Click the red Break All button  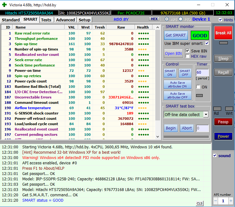tap(223, 33)
